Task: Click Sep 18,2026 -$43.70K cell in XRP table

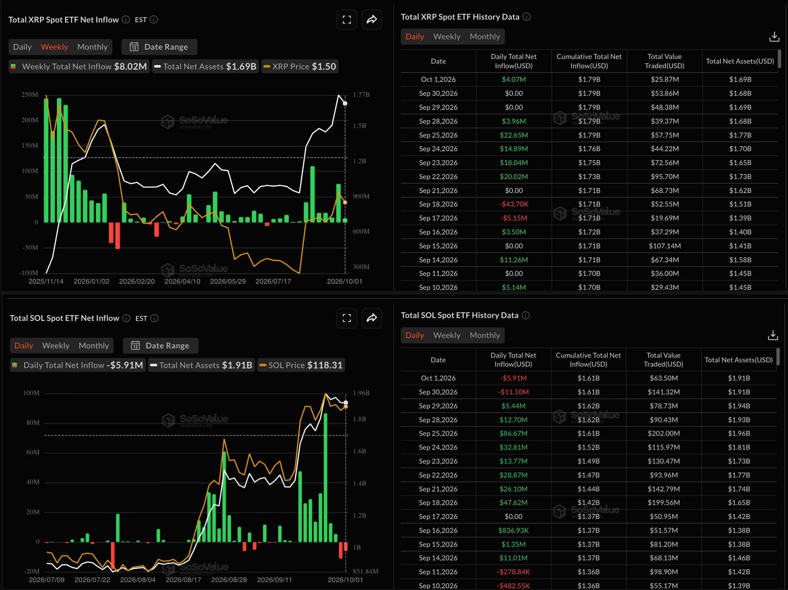Action: tap(514, 204)
